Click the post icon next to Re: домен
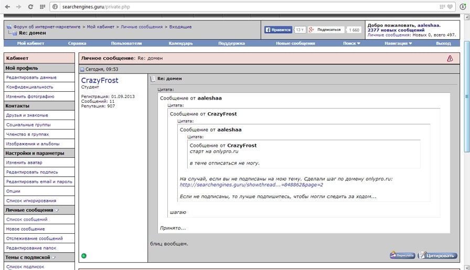Viewport: 470px width, 270px height. pyautogui.click(x=153, y=79)
